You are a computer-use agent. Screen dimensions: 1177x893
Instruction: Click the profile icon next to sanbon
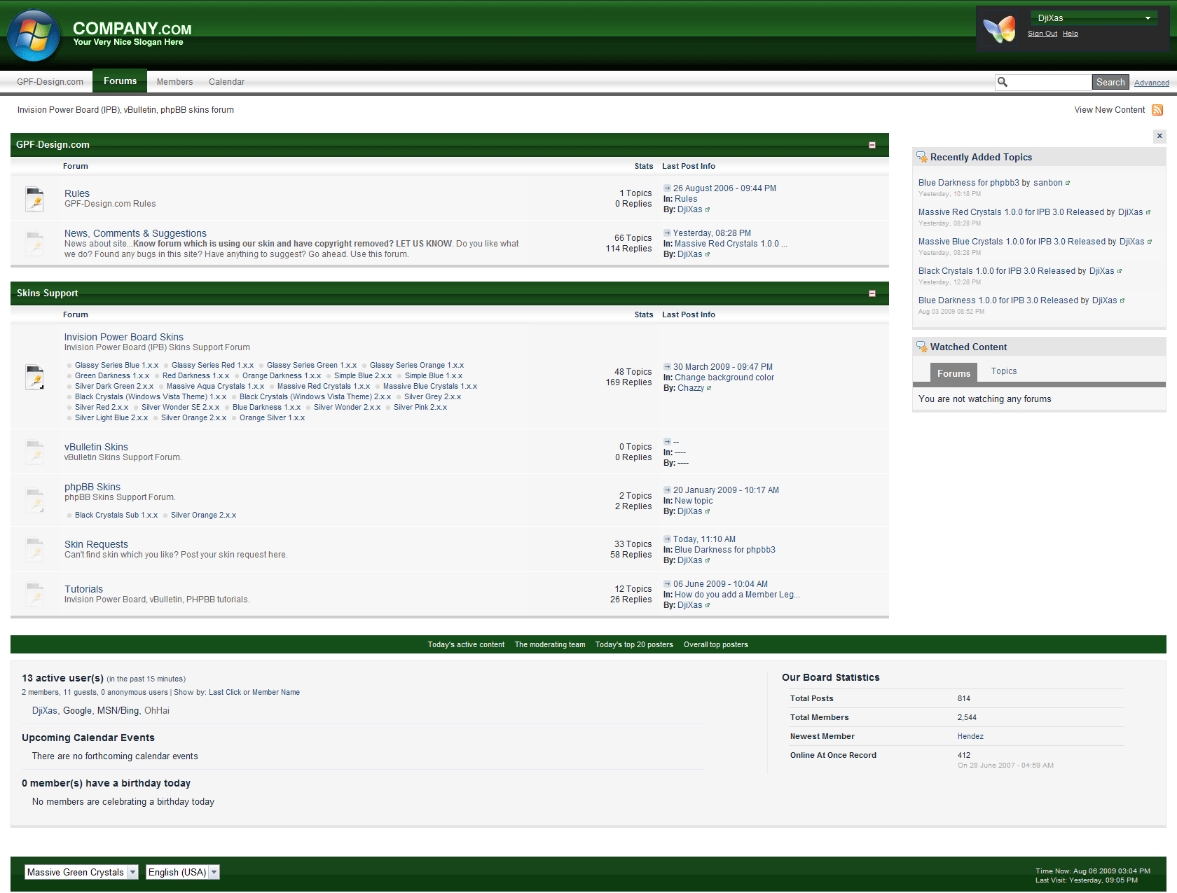pyautogui.click(x=1068, y=184)
